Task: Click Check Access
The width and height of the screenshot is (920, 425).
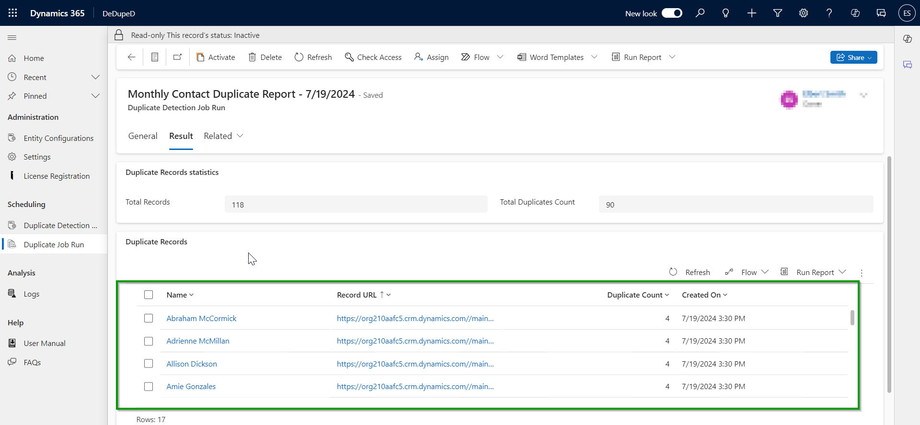Action: coord(373,57)
